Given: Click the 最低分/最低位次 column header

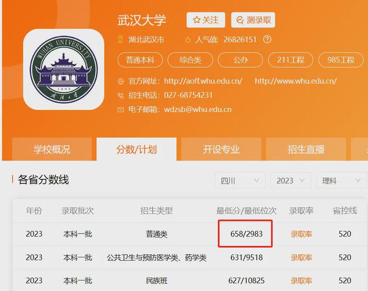Looking at the screenshot, I should (x=246, y=211).
